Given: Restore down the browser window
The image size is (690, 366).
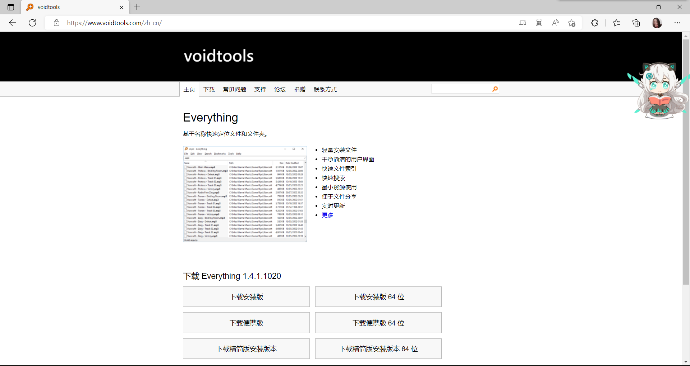Looking at the screenshot, I should [659, 7].
